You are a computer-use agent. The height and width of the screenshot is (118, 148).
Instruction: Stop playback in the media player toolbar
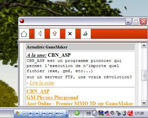[x=37, y=114]
